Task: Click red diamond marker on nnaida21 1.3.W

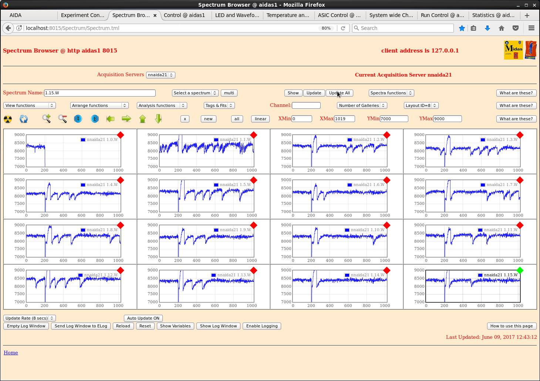Action: click(520, 135)
